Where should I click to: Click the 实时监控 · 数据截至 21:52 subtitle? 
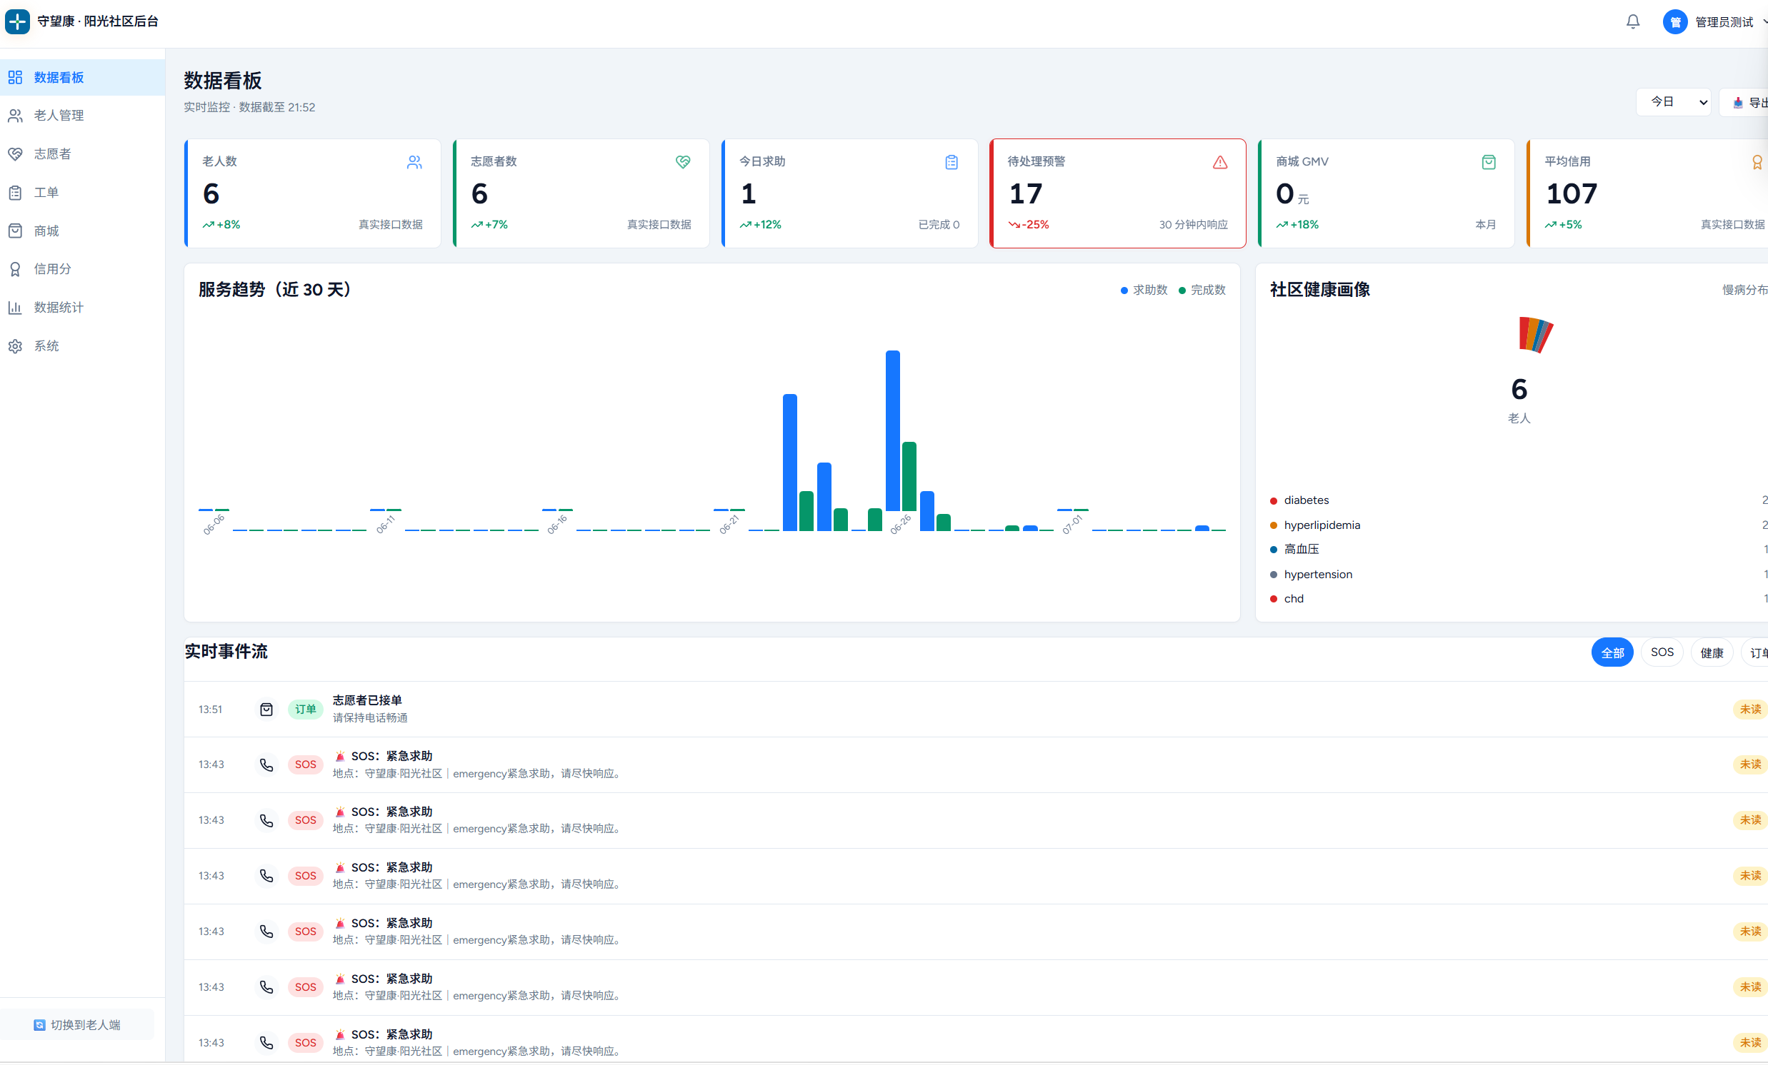(x=249, y=108)
